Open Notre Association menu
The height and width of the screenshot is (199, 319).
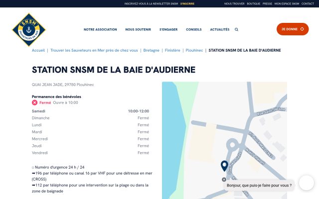pyautogui.click(x=100, y=29)
